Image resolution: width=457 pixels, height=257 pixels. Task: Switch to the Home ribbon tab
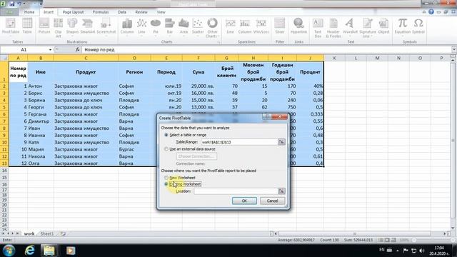[x=29, y=12]
